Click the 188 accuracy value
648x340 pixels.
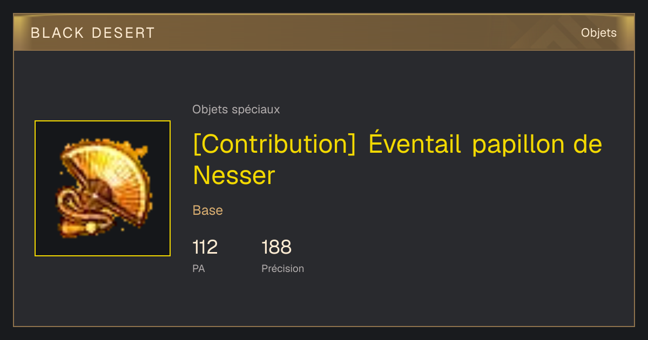(x=276, y=247)
